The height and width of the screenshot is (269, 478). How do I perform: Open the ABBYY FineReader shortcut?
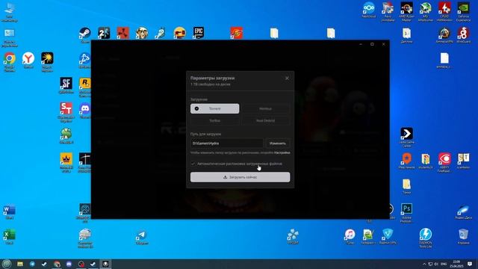444,163
